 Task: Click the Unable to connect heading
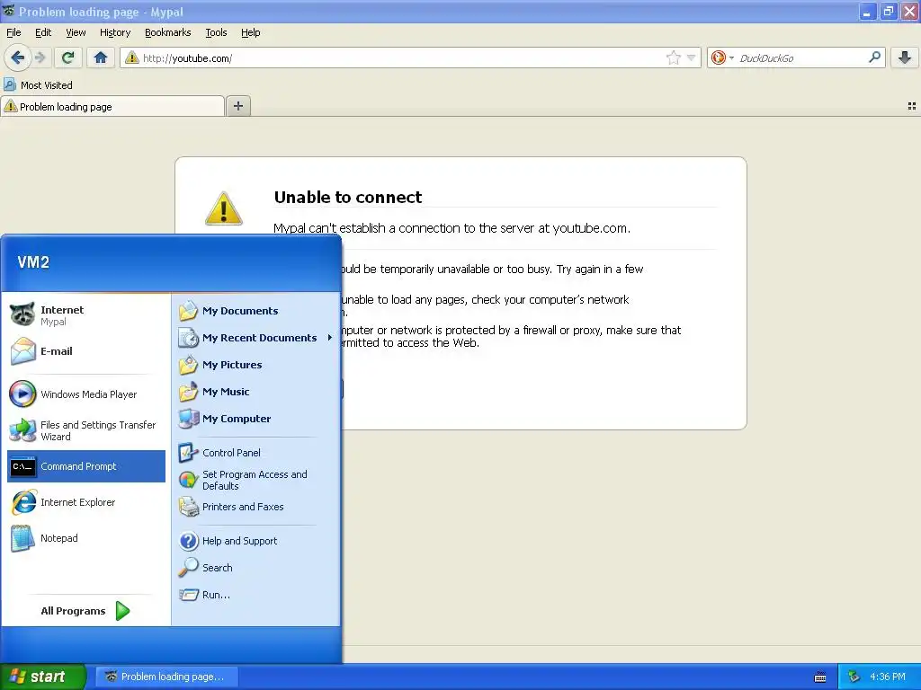(x=348, y=197)
